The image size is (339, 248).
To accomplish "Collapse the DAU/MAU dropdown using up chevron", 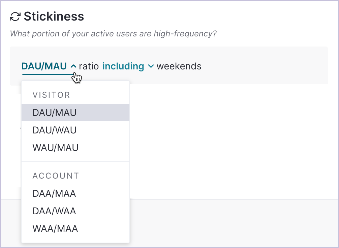I will (73, 66).
